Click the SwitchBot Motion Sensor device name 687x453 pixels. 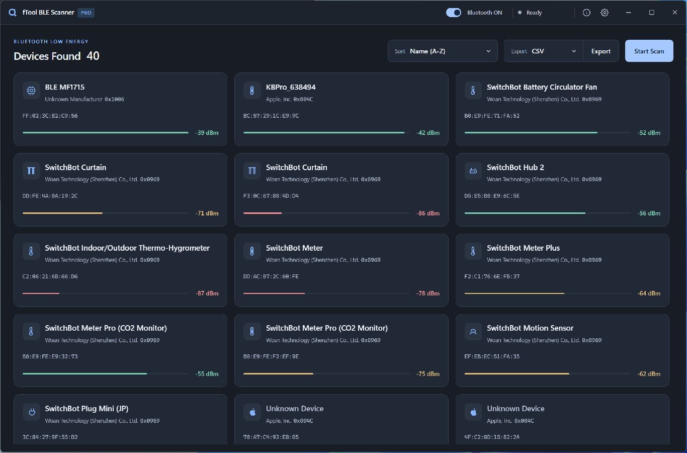pyautogui.click(x=530, y=328)
